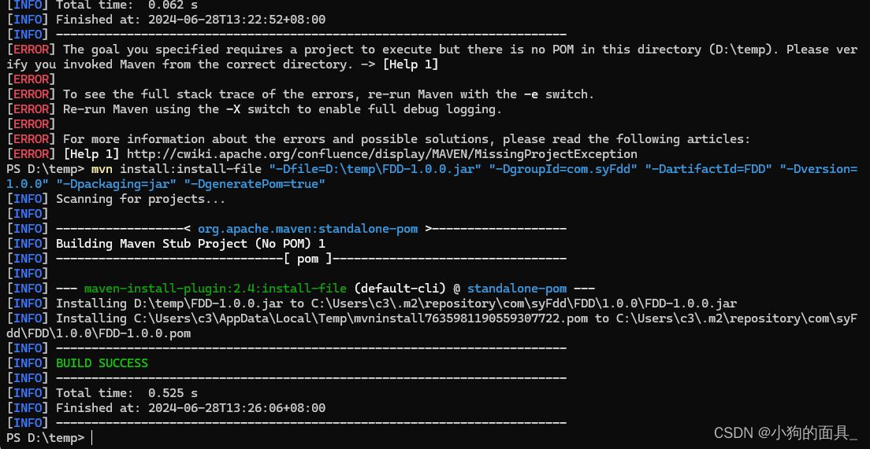Click the -Dpackaging=jar argument
The width and height of the screenshot is (870, 449).
[117, 184]
